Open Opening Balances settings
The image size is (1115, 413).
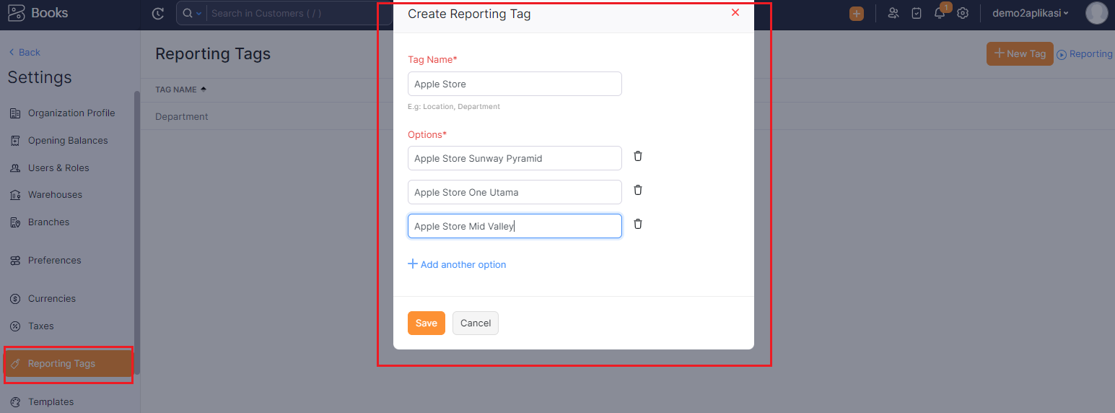click(x=68, y=140)
